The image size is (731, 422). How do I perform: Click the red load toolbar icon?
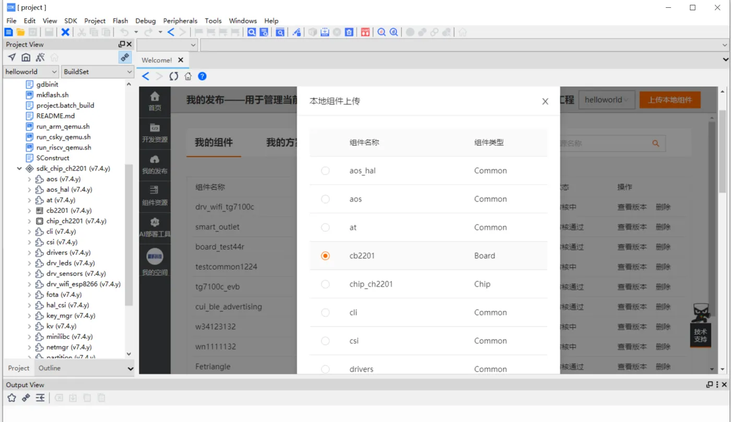365,32
